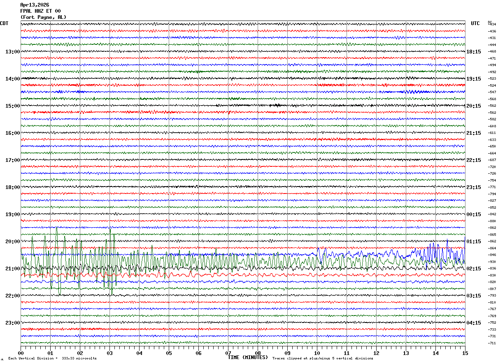Click the traces clipped footnote text

pos(323,359)
